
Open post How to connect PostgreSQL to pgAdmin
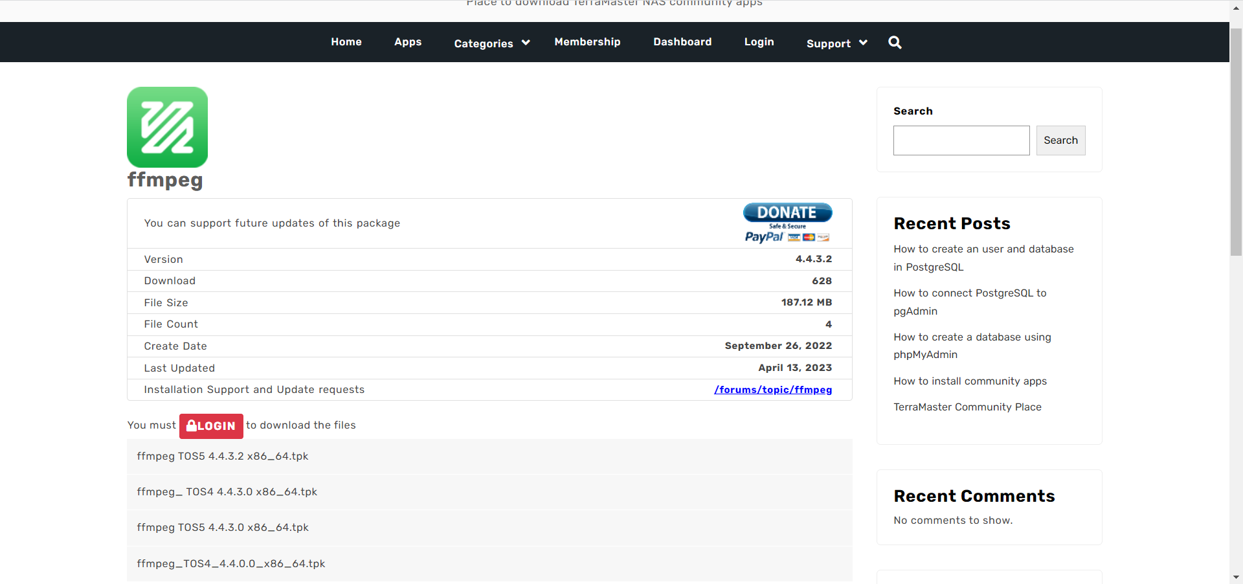[970, 302]
